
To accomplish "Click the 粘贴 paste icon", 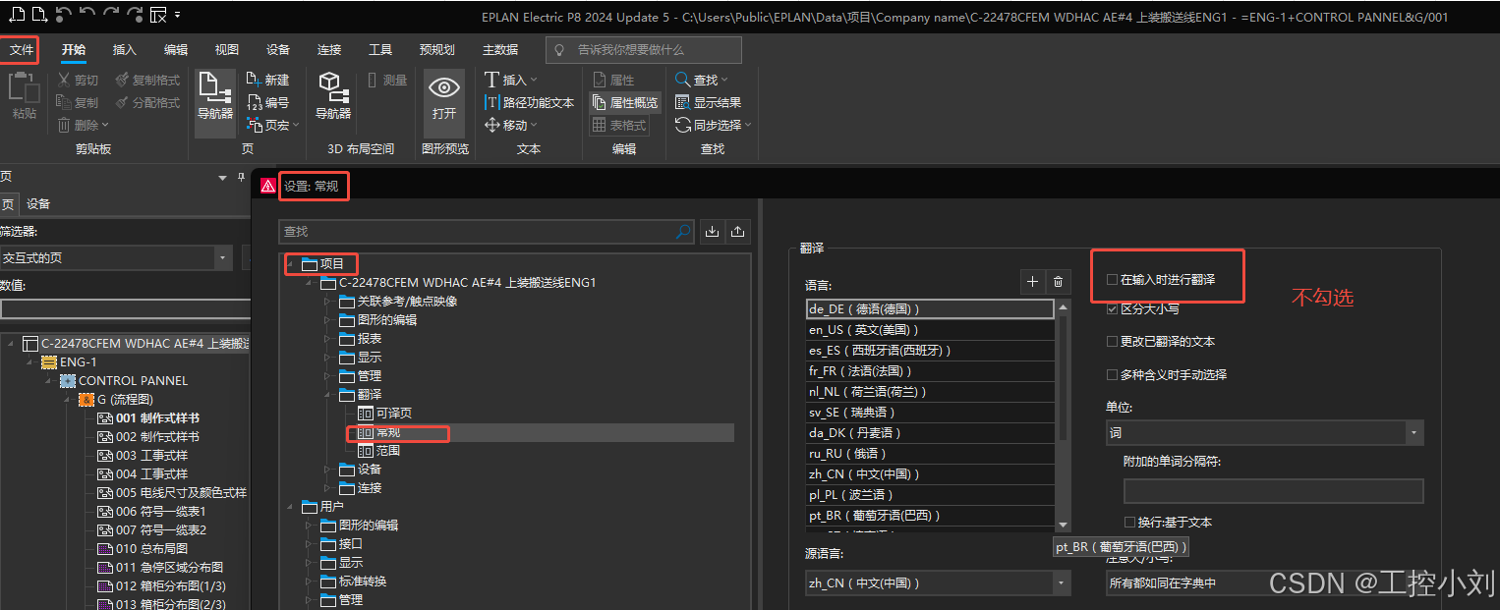I will 24,88.
